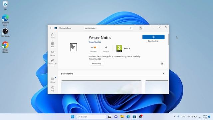Open OBS Studio from the taskbar
The width and height of the screenshot is (213, 120).
140,117
